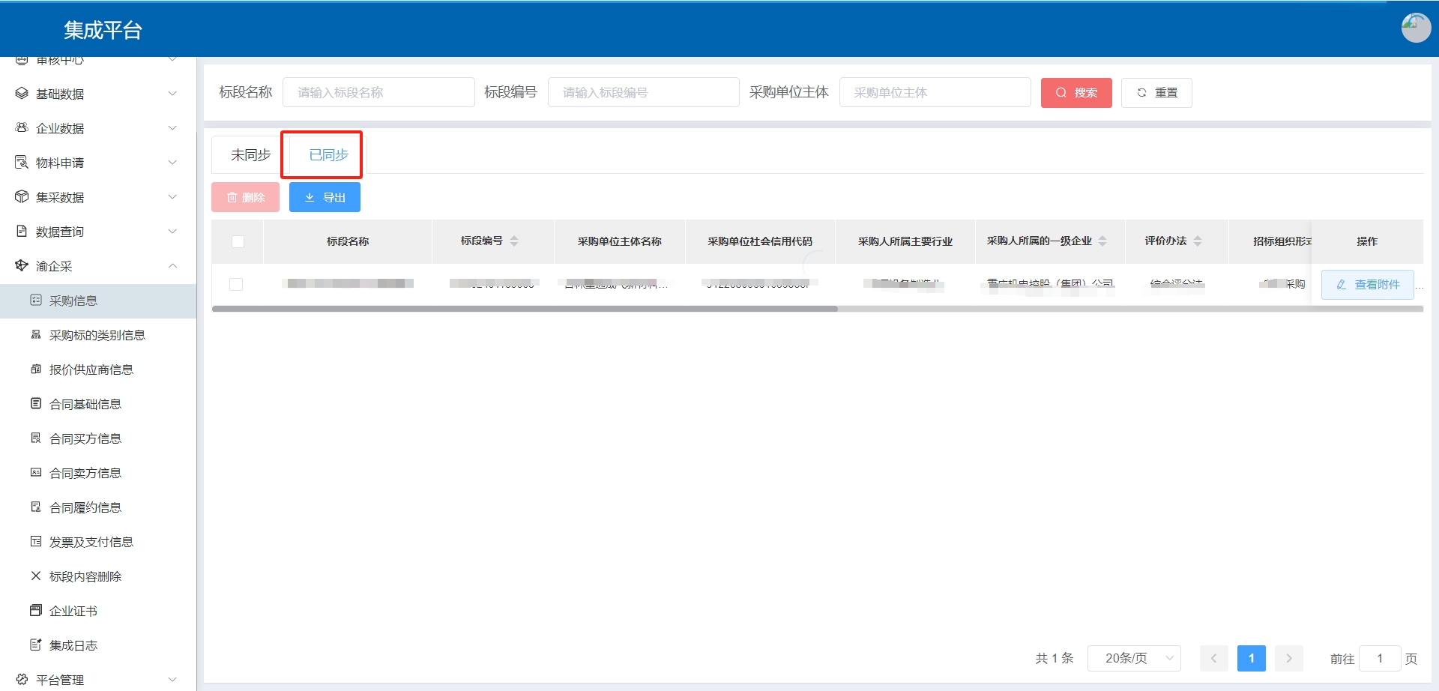Click the 数据查询 document icon
This screenshot has width=1439, height=691.
click(22, 232)
